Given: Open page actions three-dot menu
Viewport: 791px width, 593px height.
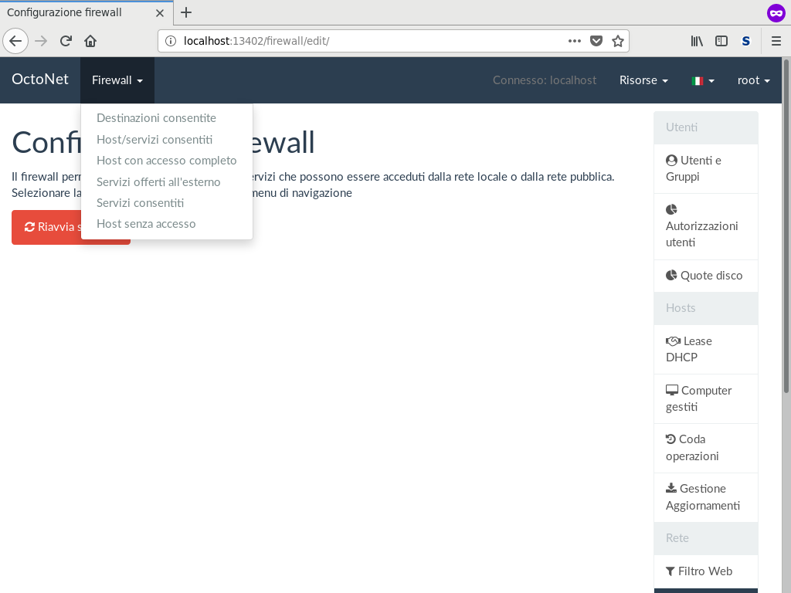Looking at the screenshot, I should [574, 41].
